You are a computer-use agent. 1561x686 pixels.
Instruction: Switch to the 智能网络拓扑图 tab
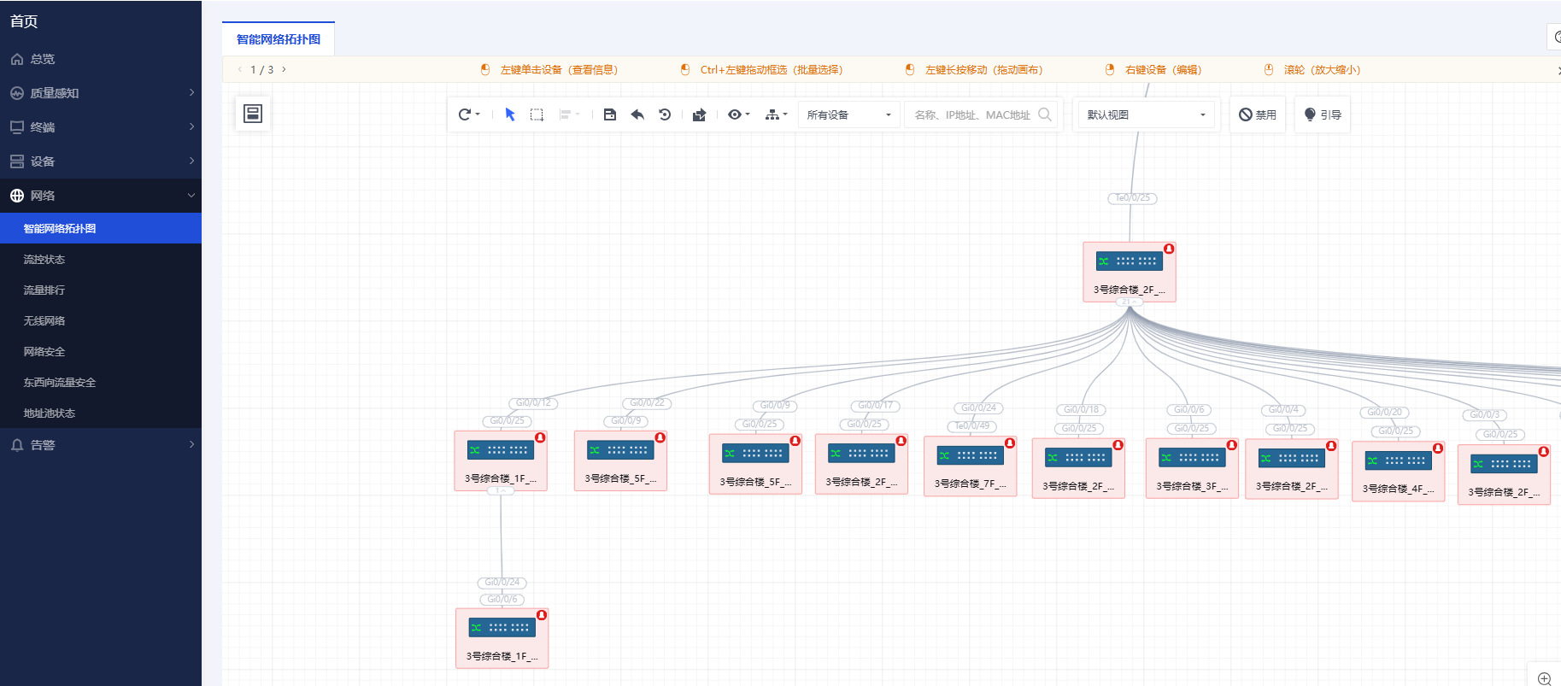[x=279, y=39]
